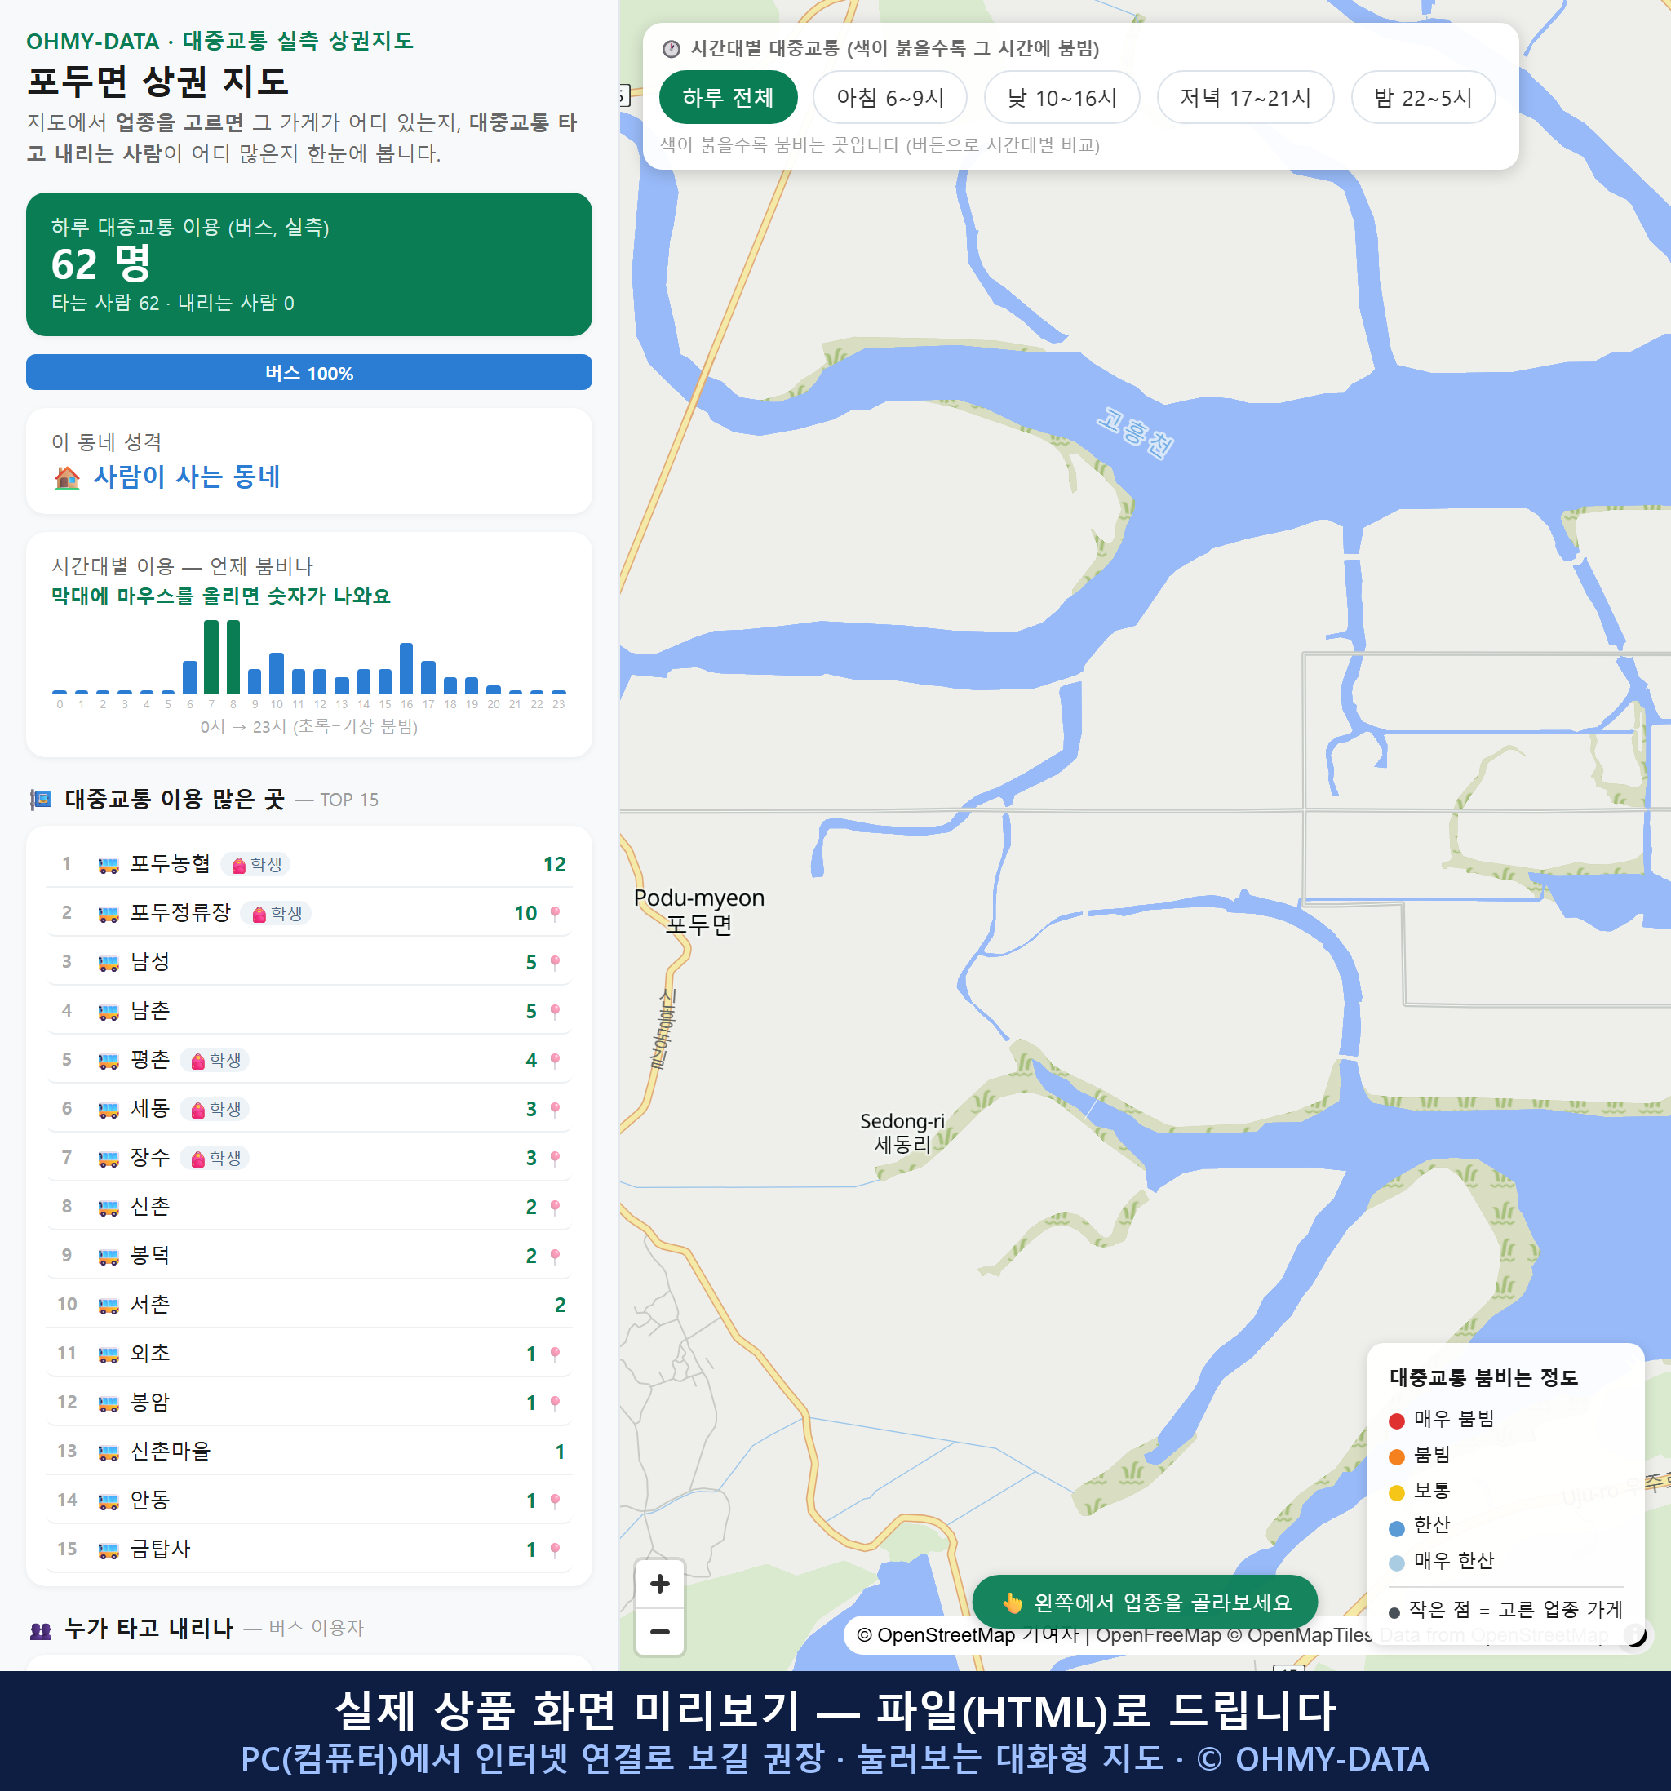The width and height of the screenshot is (1671, 1791).
Task: Click the light blue 매우 한산 legend swatch
Action: pyautogui.click(x=1397, y=1563)
